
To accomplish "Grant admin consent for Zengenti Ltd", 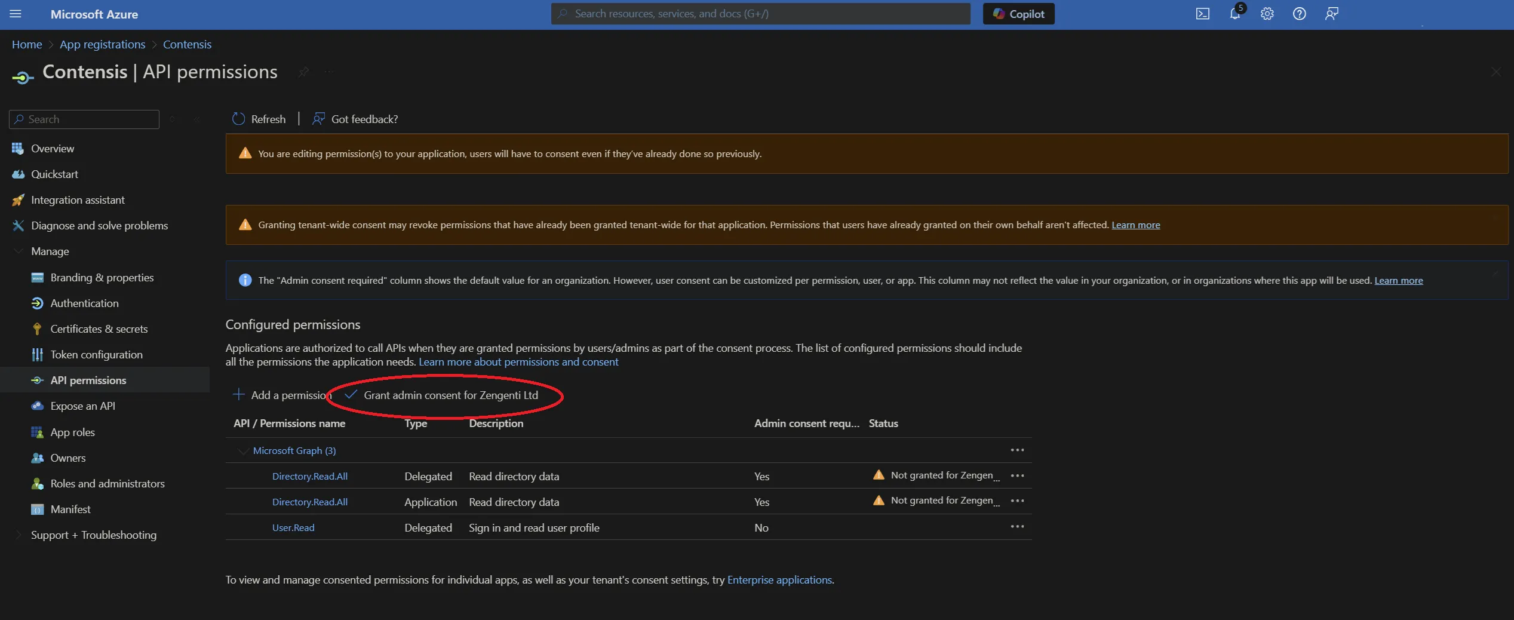I will pyautogui.click(x=441, y=395).
